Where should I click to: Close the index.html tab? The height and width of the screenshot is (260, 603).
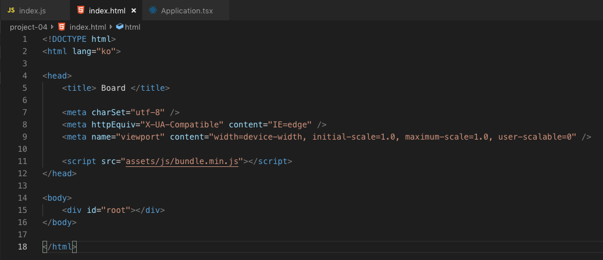pos(134,11)
